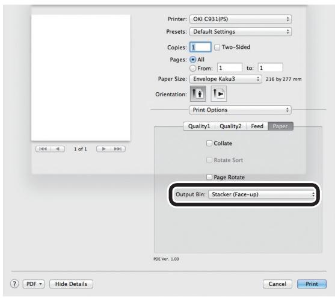Image resolution: width=335 pixels, height=298 pixels.
Task: Go to previous page in preview
Action: [57, 149]
